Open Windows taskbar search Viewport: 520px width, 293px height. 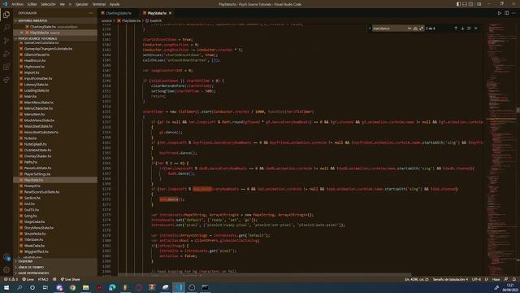(x=19, y=287)
